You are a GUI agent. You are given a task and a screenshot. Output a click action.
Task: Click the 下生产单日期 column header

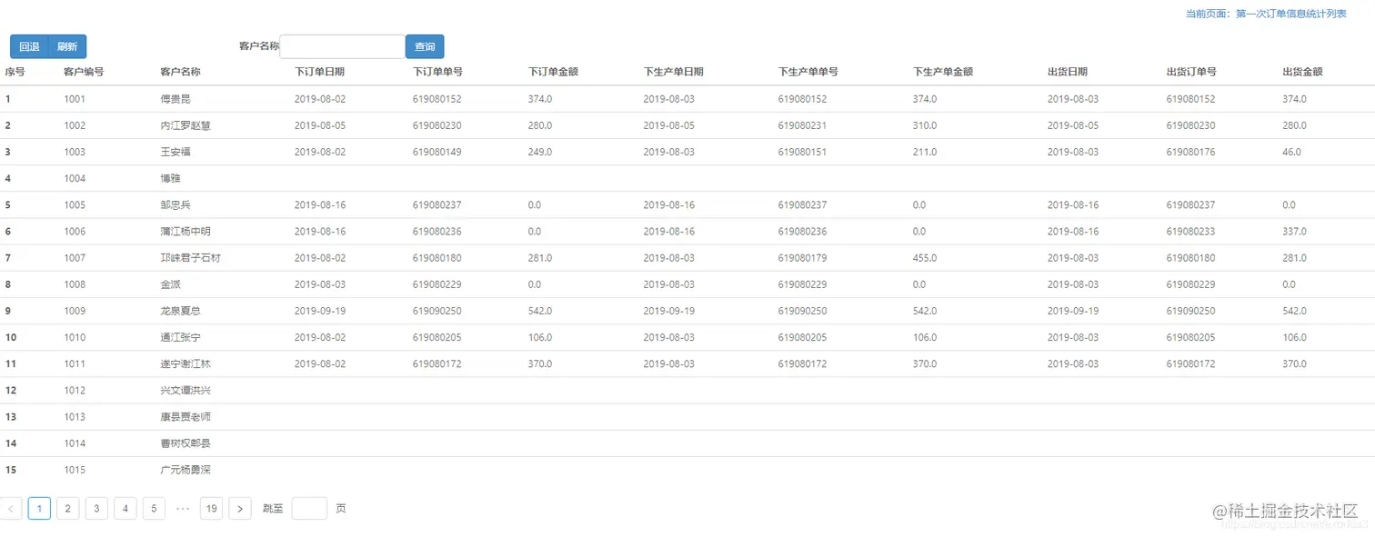click(673, 72)
